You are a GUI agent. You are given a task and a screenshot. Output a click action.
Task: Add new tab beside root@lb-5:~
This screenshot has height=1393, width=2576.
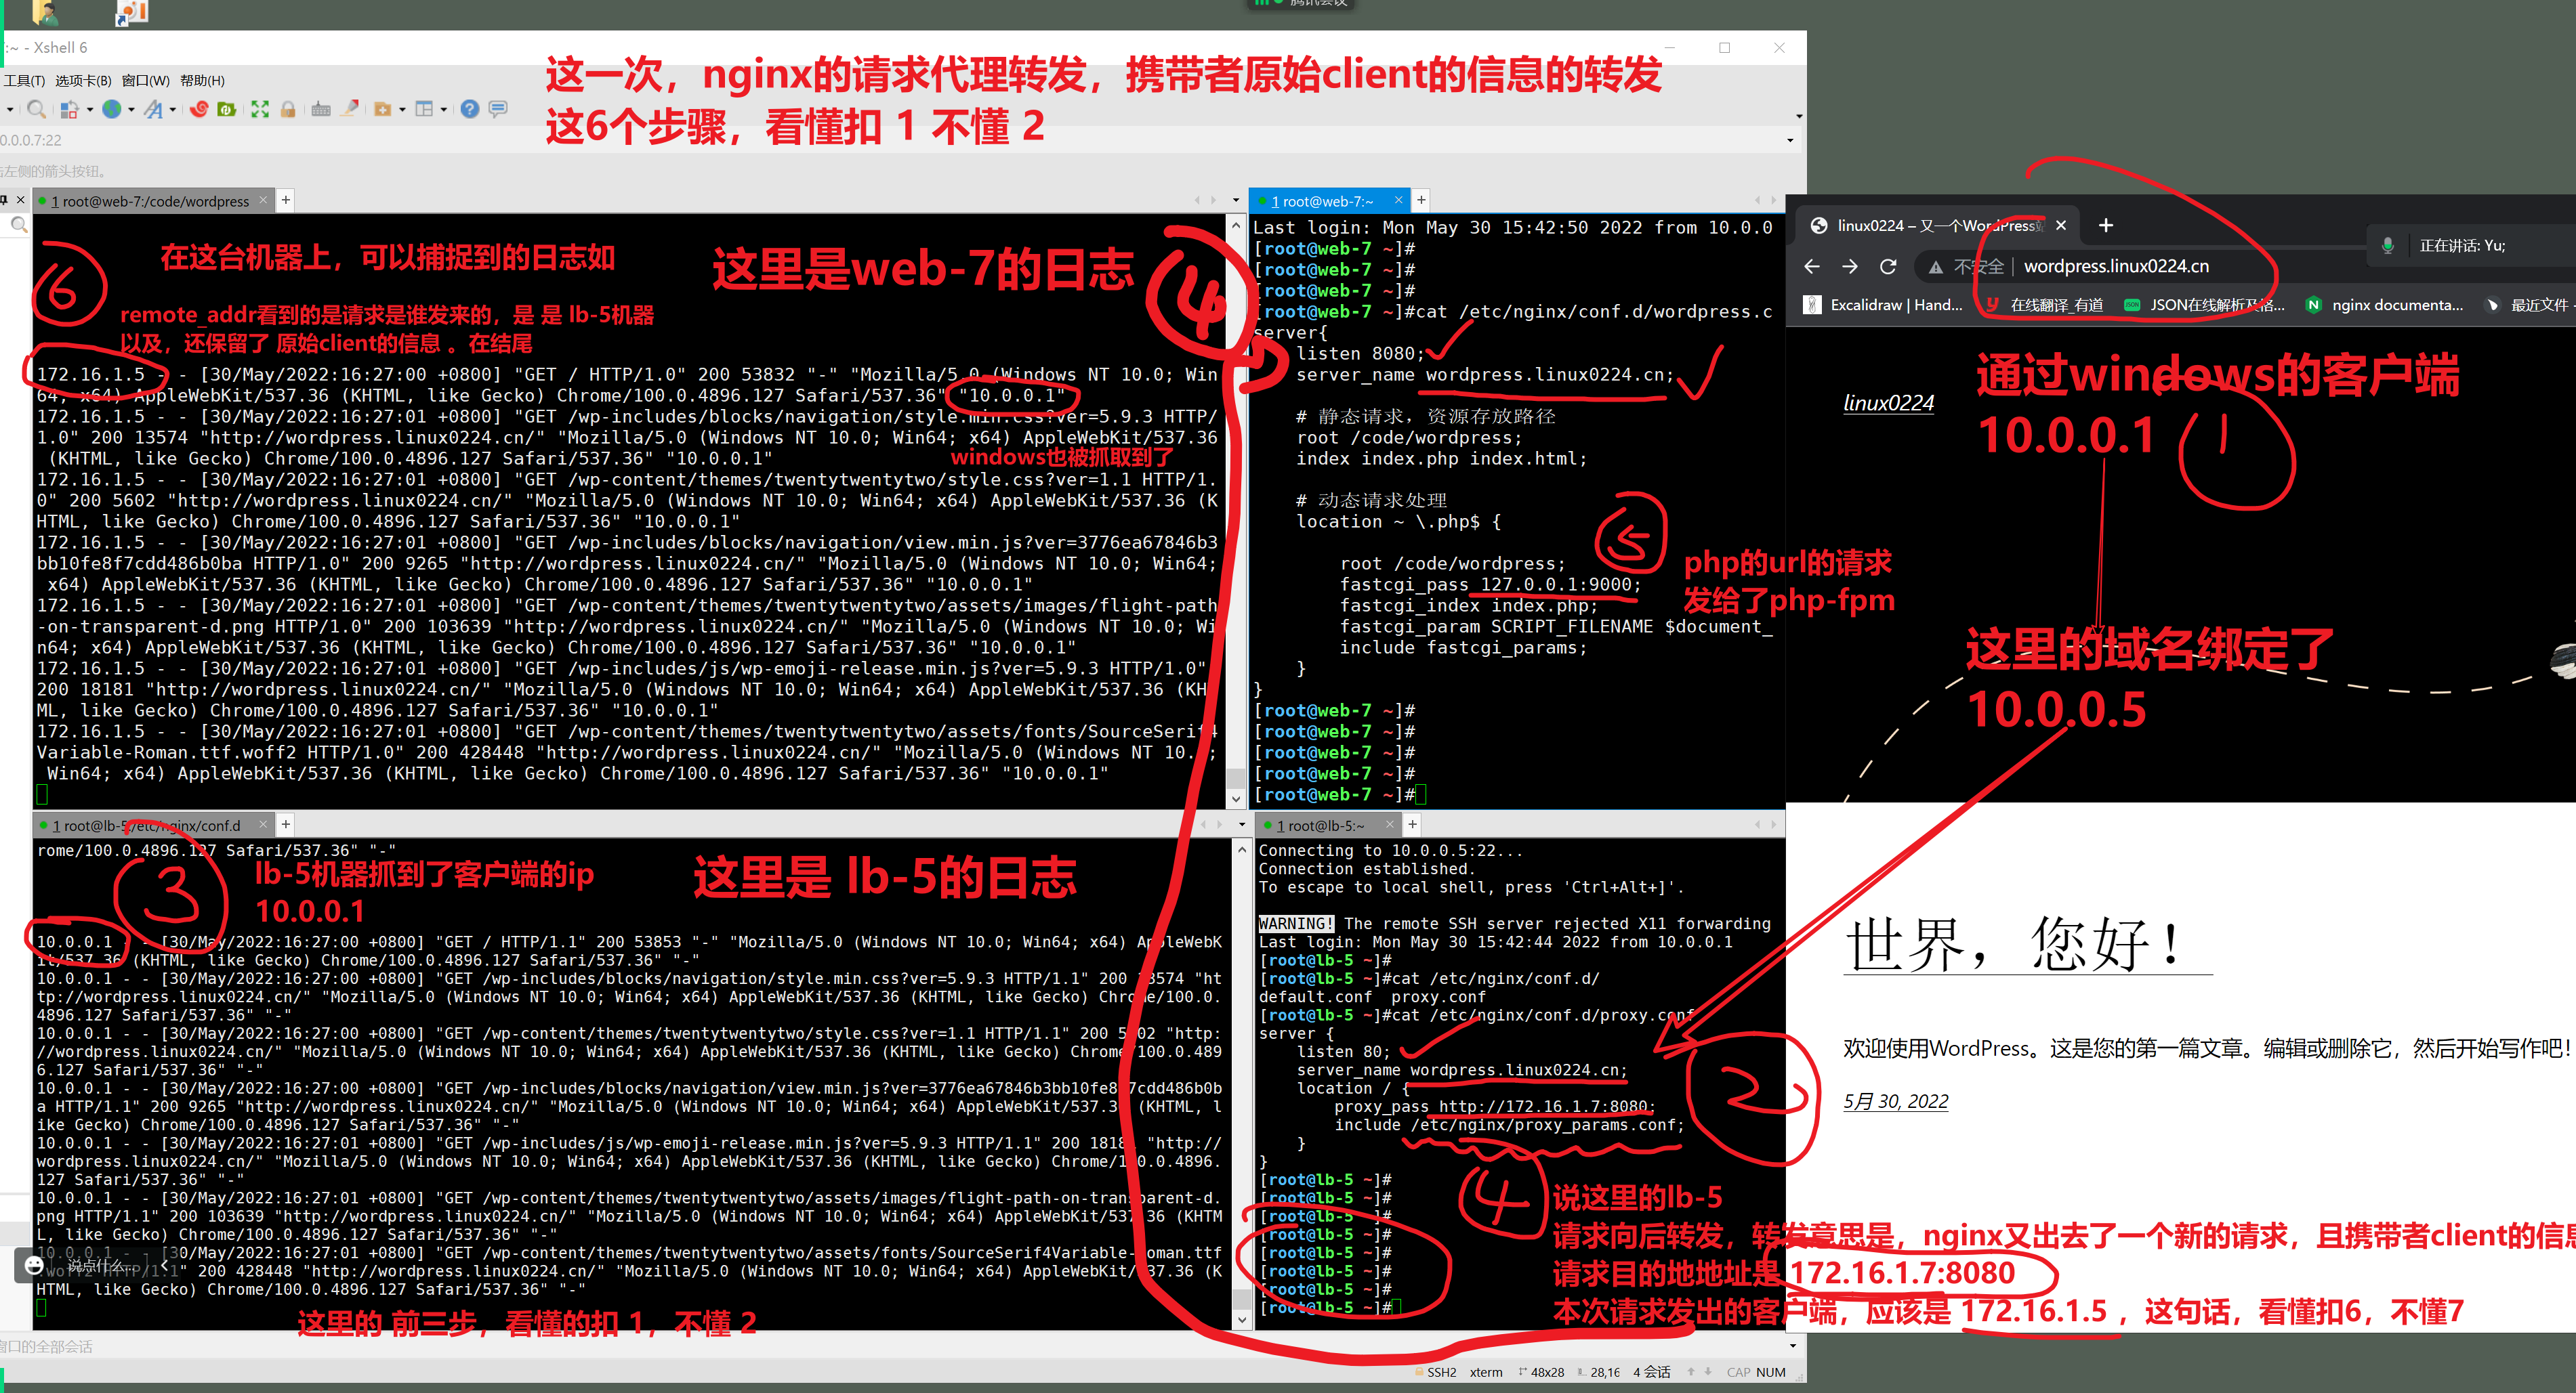tap(1412, 824)
